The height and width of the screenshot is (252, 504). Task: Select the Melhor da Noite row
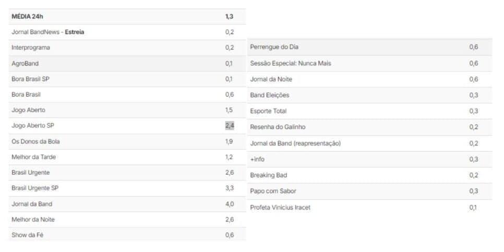point(127,220)
